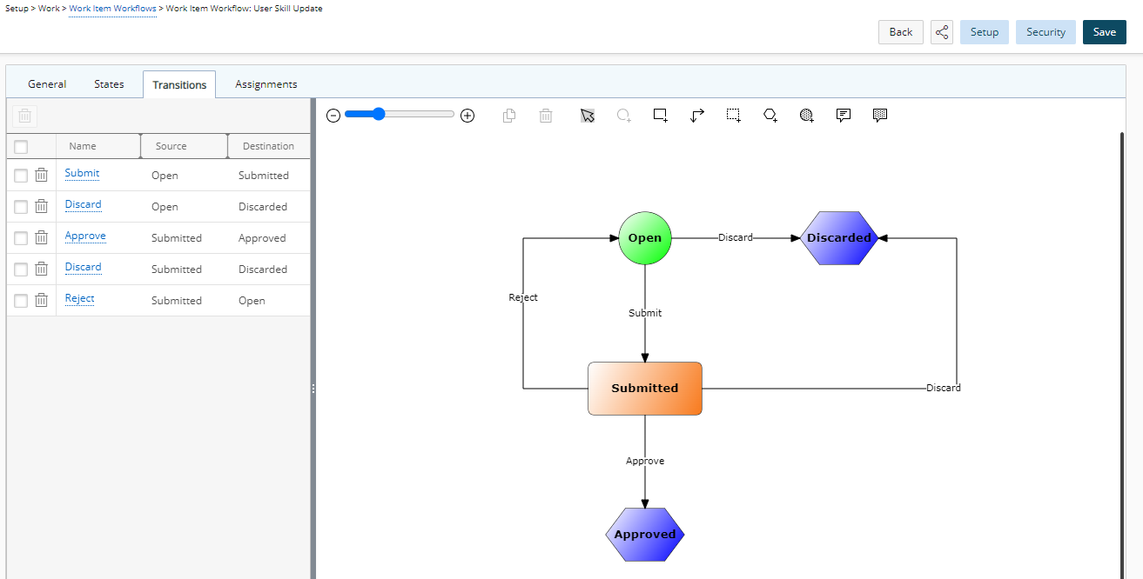The image size is (1143, 579).
Task: Select the Approve transition label in diagram
Action: pyautogui.click(x=645, y=461)
